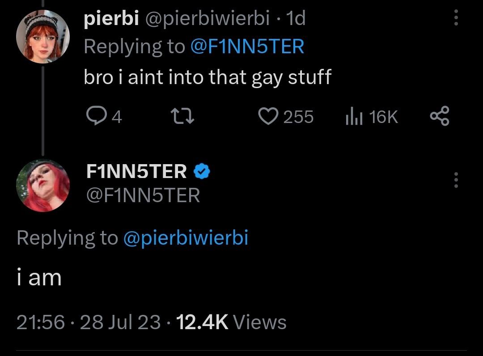The image size is (483, 356).
Task: Follow the blue @F1NN5TER mention link
Action: [247, 46]
